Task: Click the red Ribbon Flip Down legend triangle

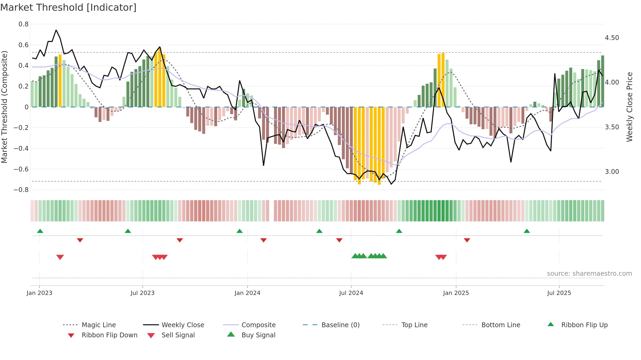Action: click(71, 335)
